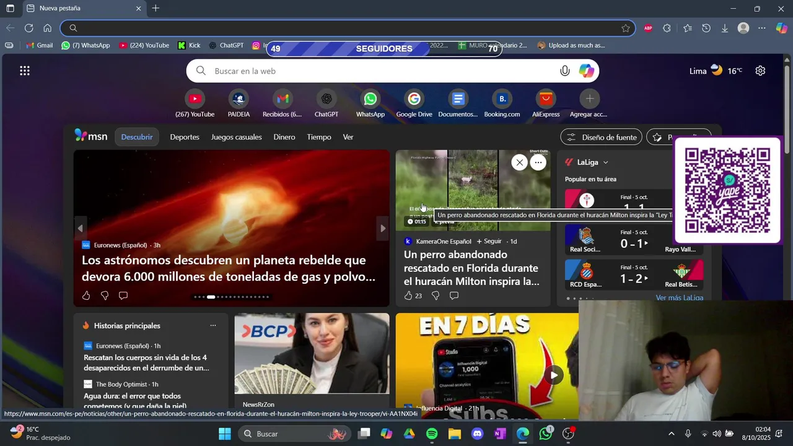Open the favorites list icon
793x446 pixels.
pos(688,28)
